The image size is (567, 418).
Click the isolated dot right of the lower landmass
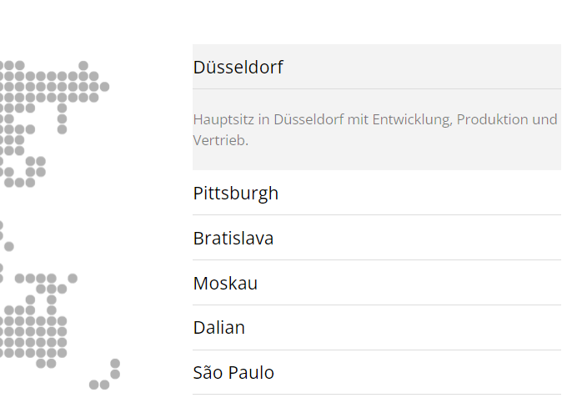pos(73,278)
